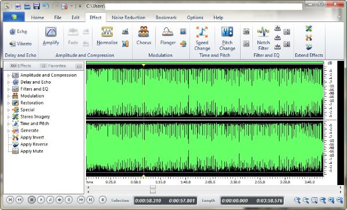Click the top-left gray equalizer icon
This screenshot has height=210, width=347.
click(x=246, y=31)
